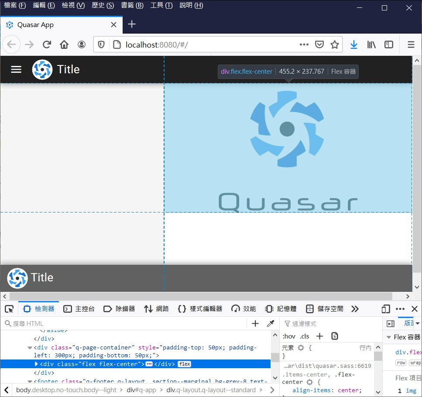This screenshot has height=397, width=422.
Task: Collapse the footer node in markup
Action: tap(30, 381)
